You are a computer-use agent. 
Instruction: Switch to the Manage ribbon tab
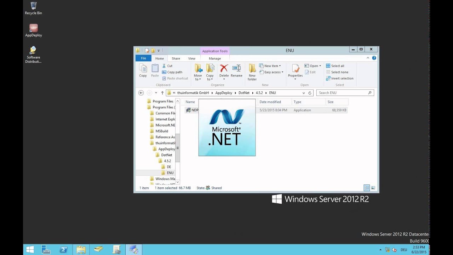click(215, 58)
